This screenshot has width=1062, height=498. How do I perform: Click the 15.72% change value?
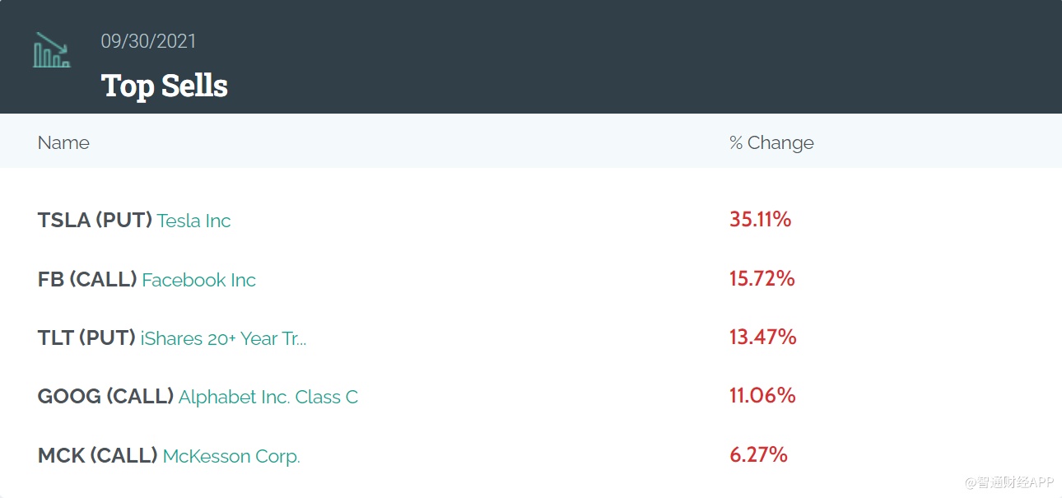pos(762,278)
